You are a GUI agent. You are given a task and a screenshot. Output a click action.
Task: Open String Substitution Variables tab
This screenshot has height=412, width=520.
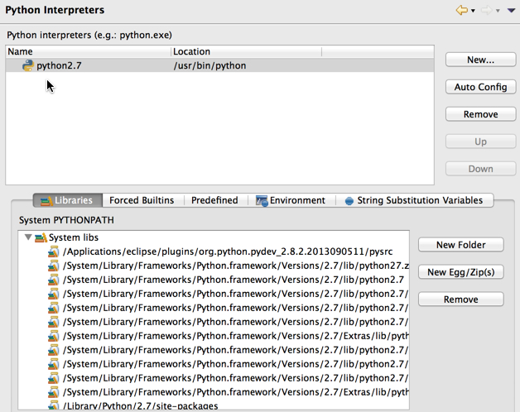coord(414,200)
